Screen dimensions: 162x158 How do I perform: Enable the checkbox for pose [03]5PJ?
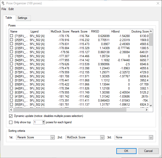[x=11, y=52]
